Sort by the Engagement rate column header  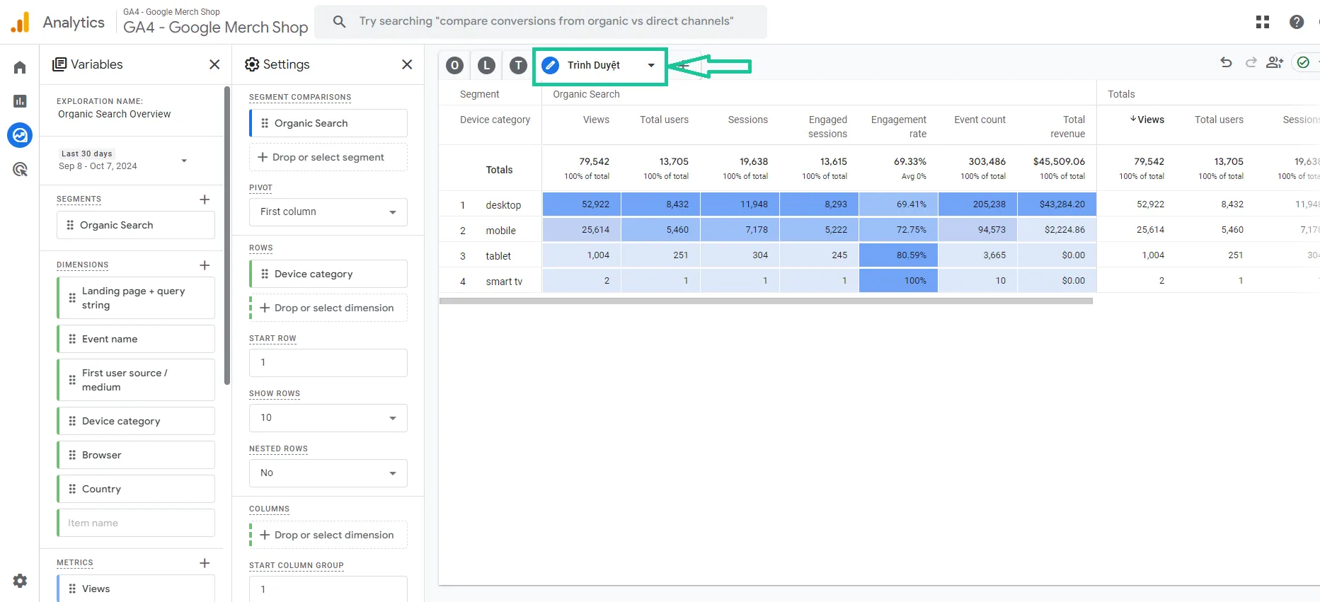tap(898, 127)
